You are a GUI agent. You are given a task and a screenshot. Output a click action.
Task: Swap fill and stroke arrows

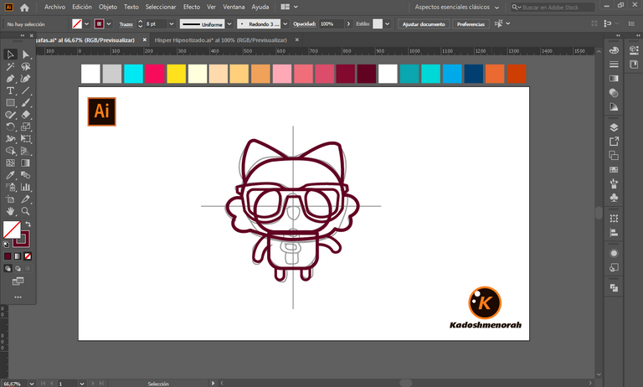click(x=28, y=224)
